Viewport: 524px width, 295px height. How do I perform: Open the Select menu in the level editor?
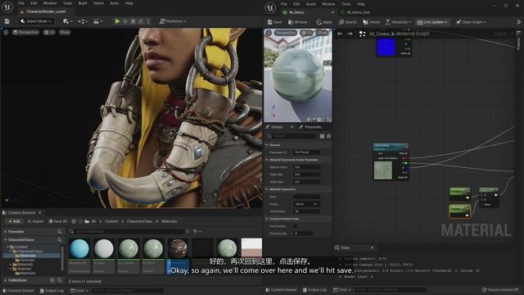pos(98,3)
